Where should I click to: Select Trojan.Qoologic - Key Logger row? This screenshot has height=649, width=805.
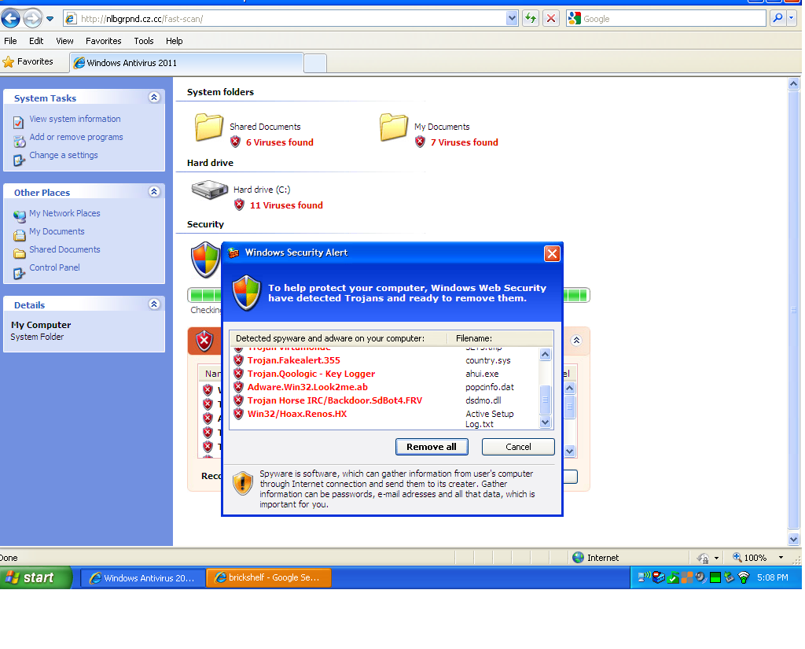385,374
